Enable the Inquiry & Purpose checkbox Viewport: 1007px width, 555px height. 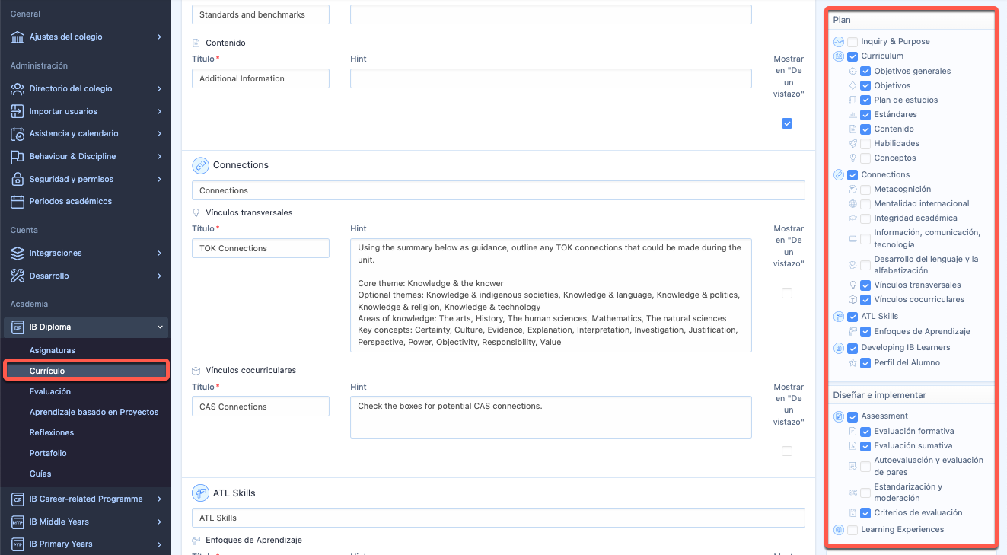click(852, 42)
